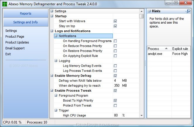This screenshot has height=127, width=194.
Task: Click the green app icon in title bar
Action: (5, 4)
